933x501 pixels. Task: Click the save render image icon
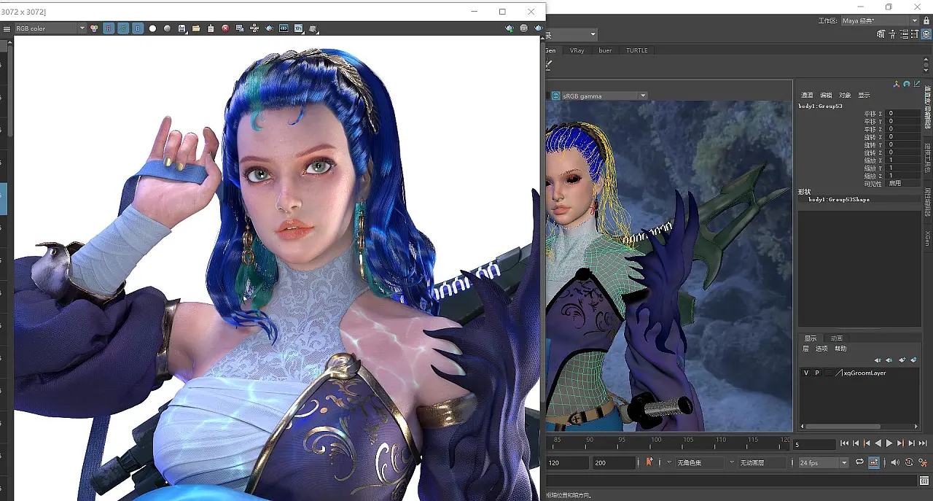[x=182, y=28]
